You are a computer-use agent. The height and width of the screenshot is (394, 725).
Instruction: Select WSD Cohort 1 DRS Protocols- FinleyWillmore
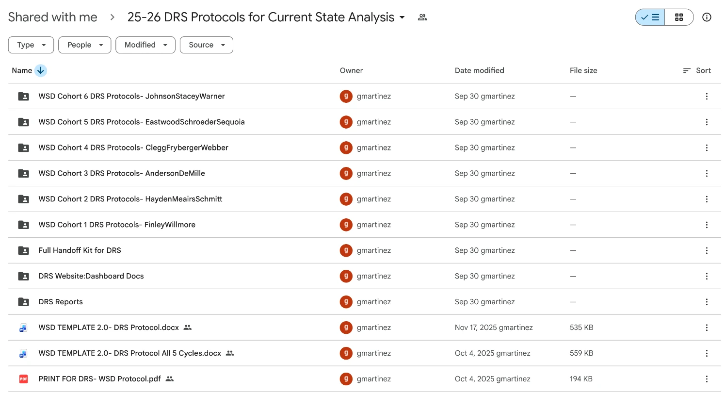coord(117,225)
